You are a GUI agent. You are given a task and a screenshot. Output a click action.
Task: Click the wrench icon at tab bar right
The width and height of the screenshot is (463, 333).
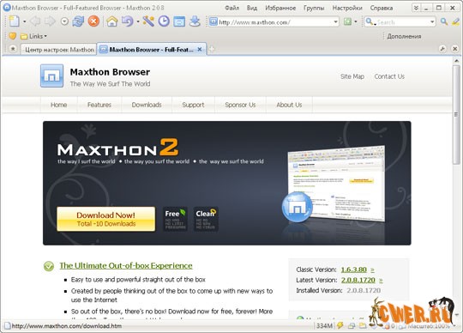click(442, 49)
